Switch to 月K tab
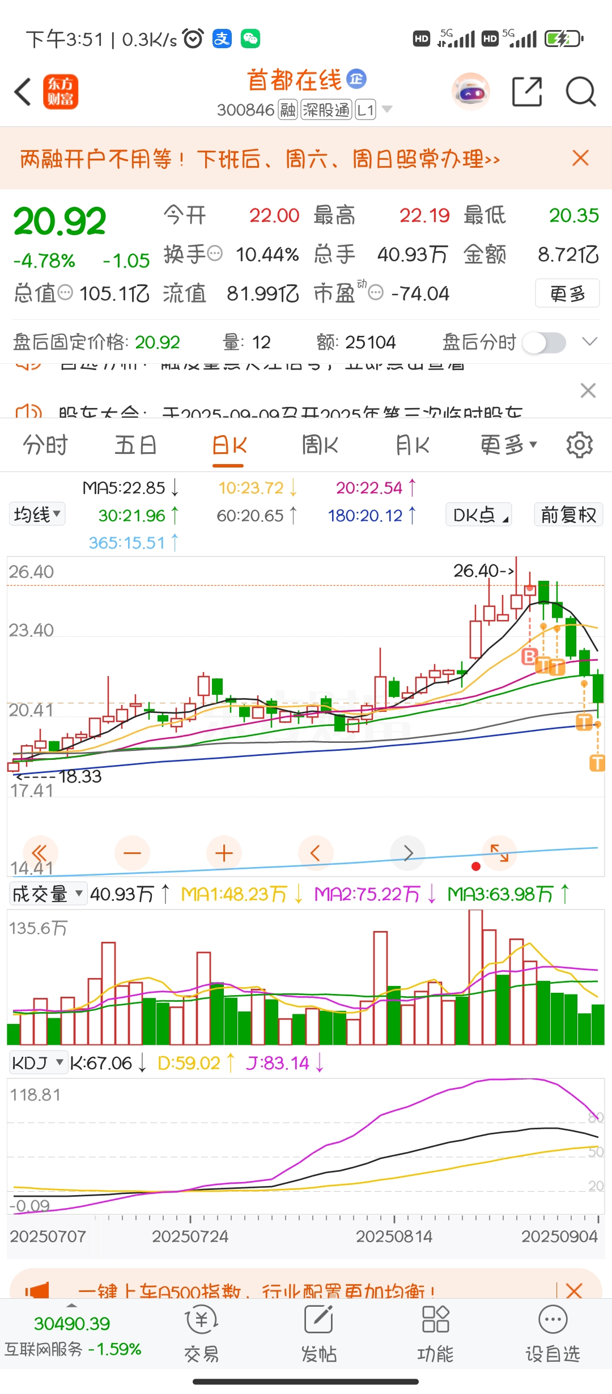The height and width of the screenshot is (1394, 612). tap(412, 445)
